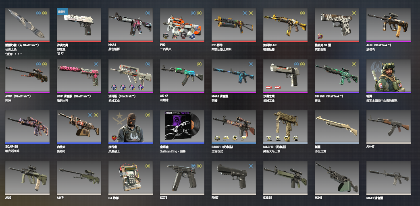Click the CT-equipped icon on FN57 tile
Image resolution: width=420 pixels, height=206 pixels.
(251, 166)
